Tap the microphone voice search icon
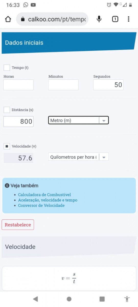 [x=99, y=19]
